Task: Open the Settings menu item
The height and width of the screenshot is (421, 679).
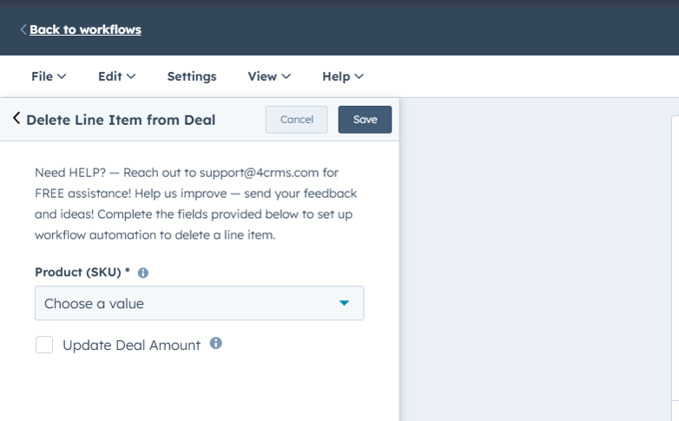Action: coord(192,76)
